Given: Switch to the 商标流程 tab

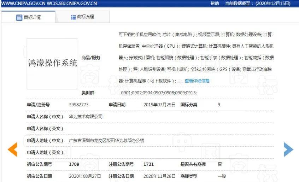Looking at the screenshot, I should point(82,17).
